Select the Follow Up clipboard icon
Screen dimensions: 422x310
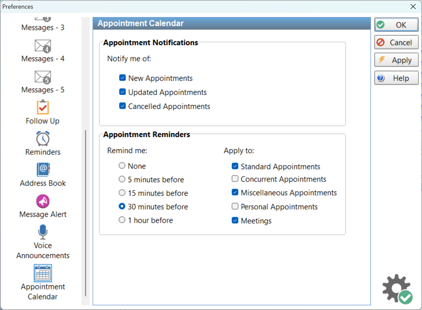pos(43,107)
